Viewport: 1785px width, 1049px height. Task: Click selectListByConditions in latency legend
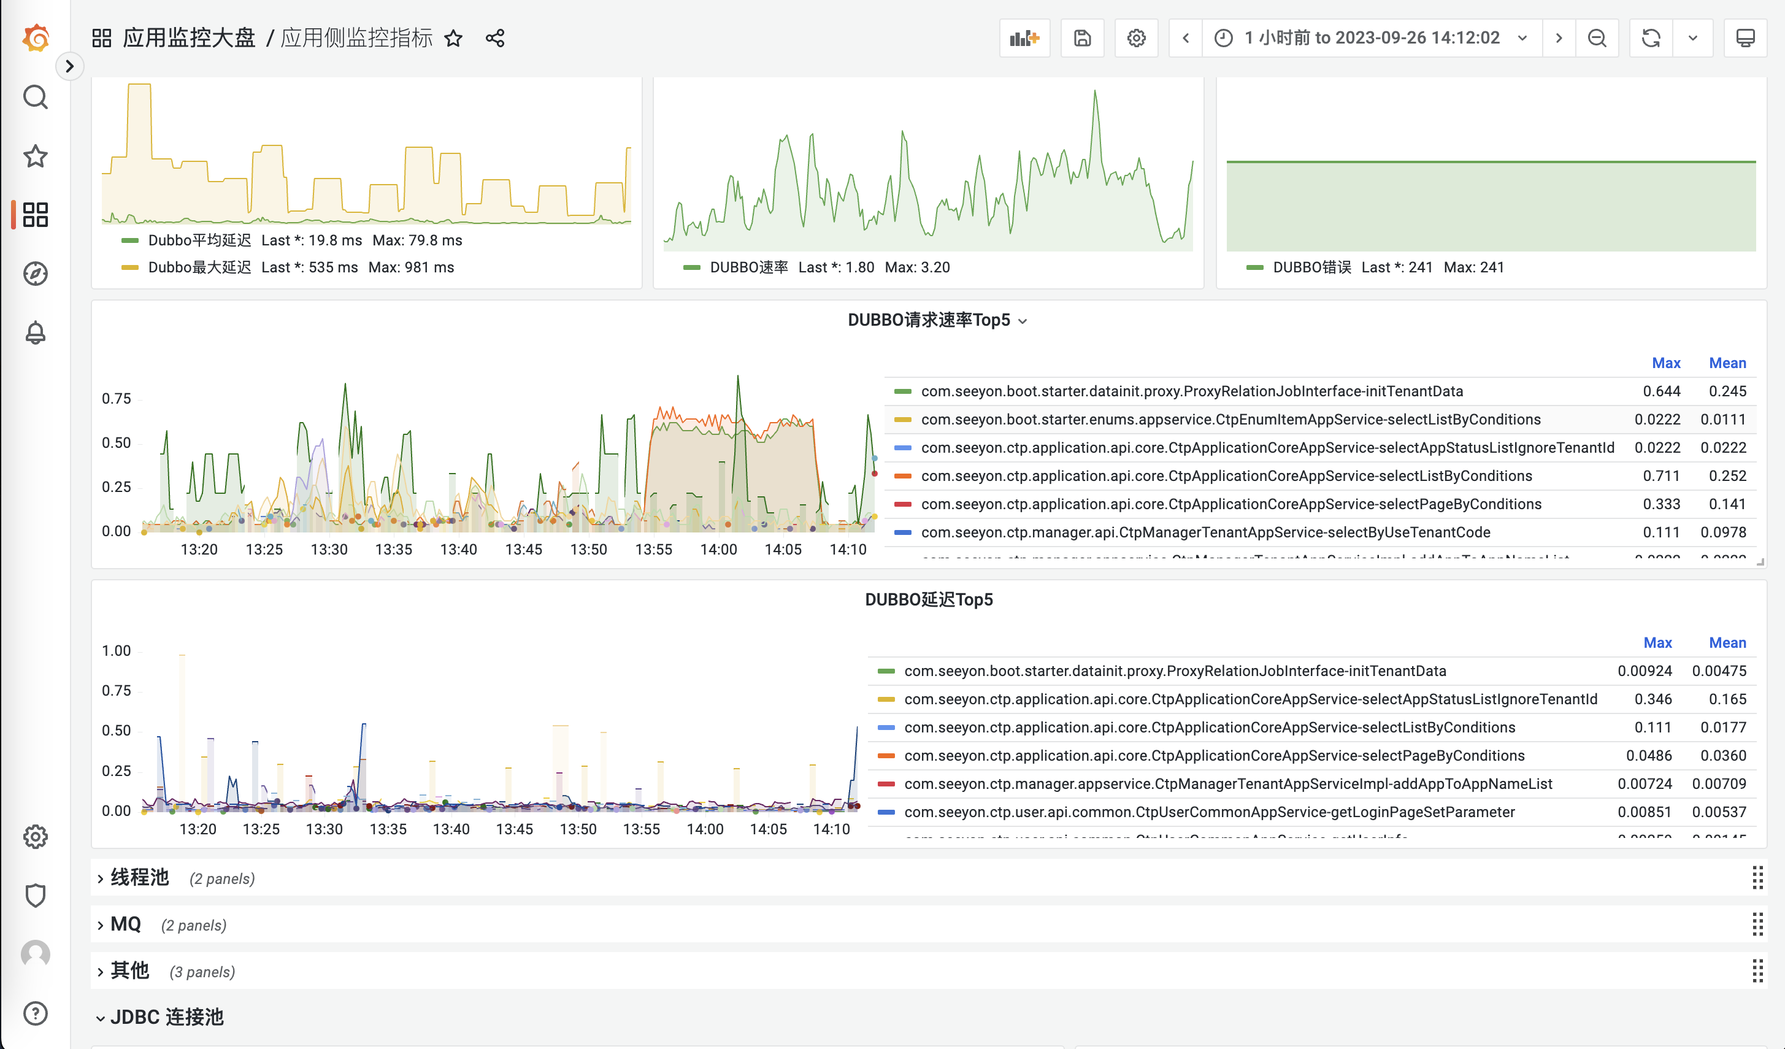pos(1210,728)
